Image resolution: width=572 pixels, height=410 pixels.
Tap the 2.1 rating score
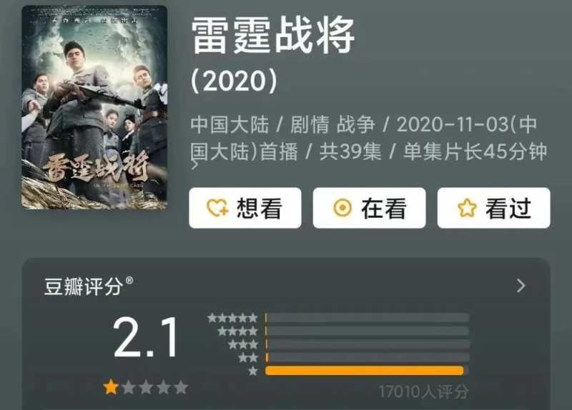145,337
